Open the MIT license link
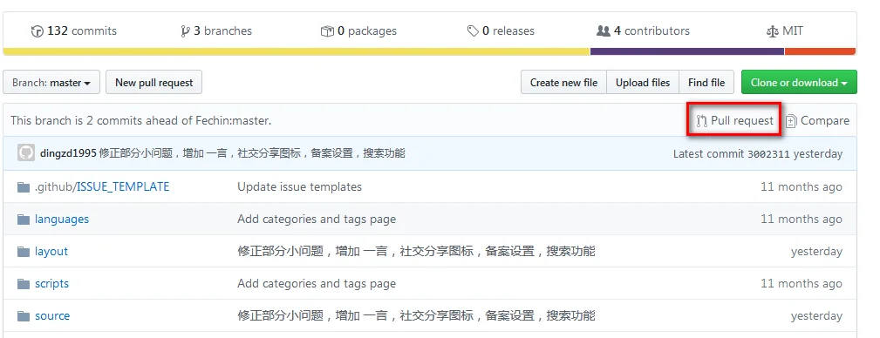This screenshot has width=880, height=338. coord(785,30)
